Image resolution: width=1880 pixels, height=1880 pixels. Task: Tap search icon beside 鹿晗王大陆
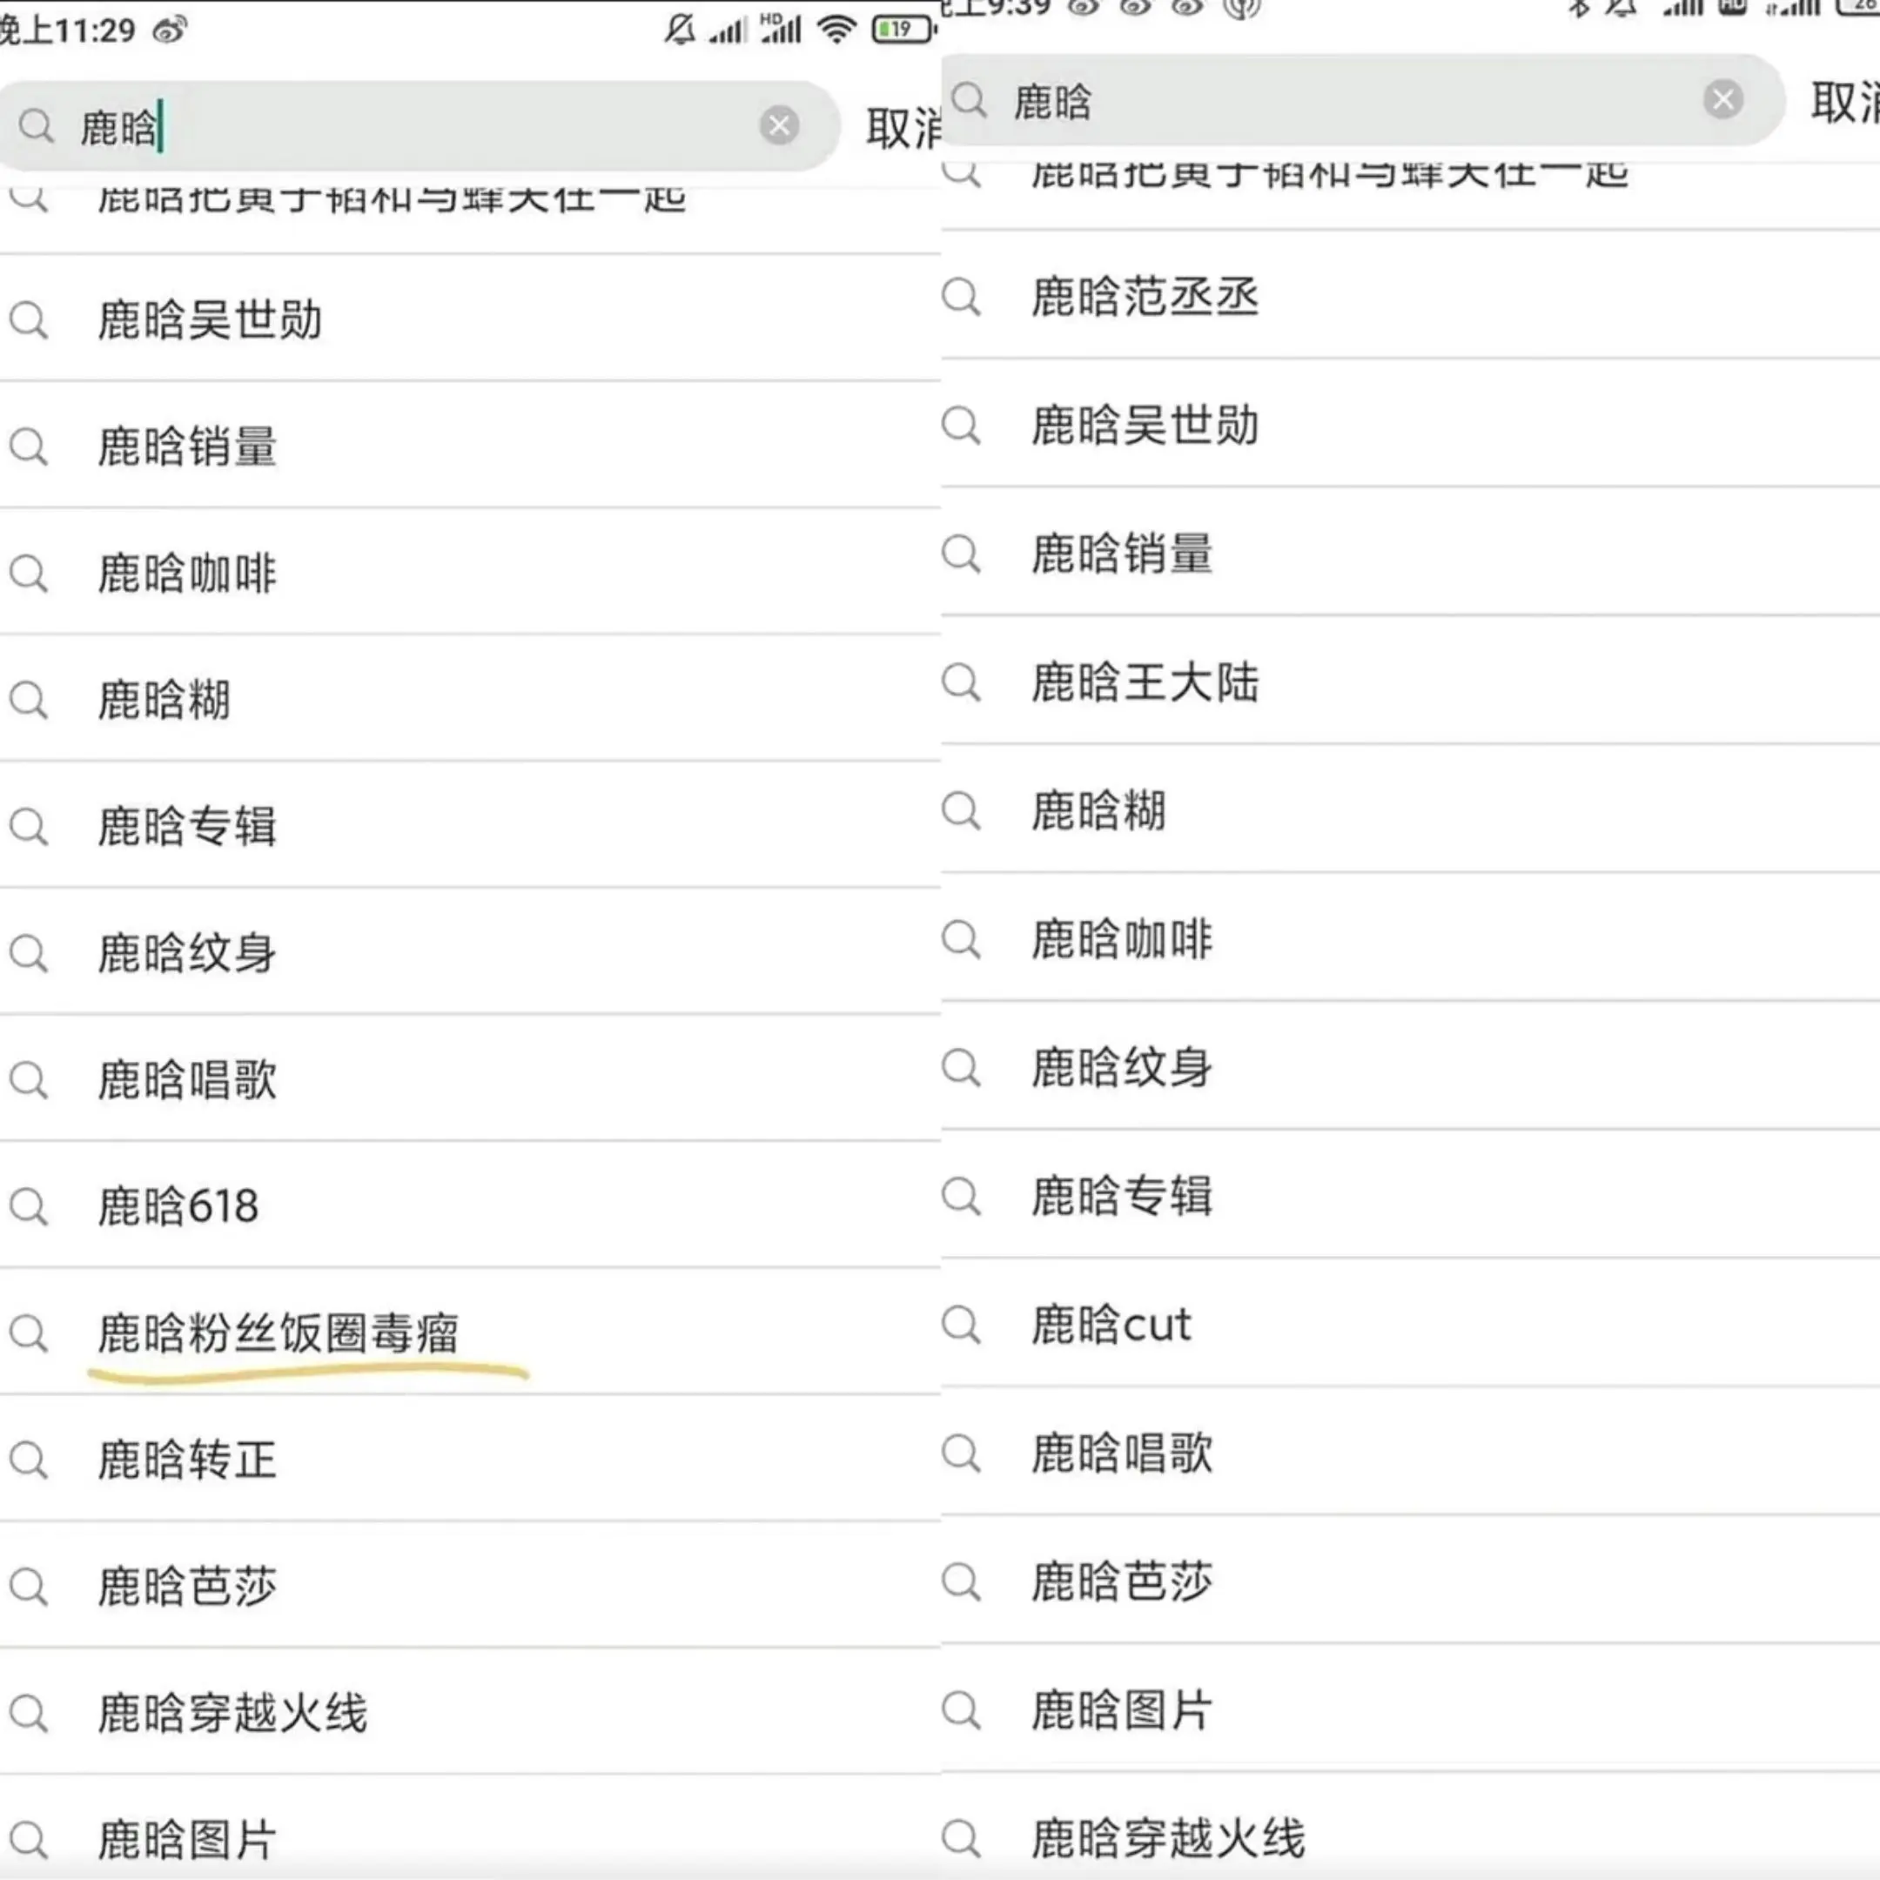[962, 682]
